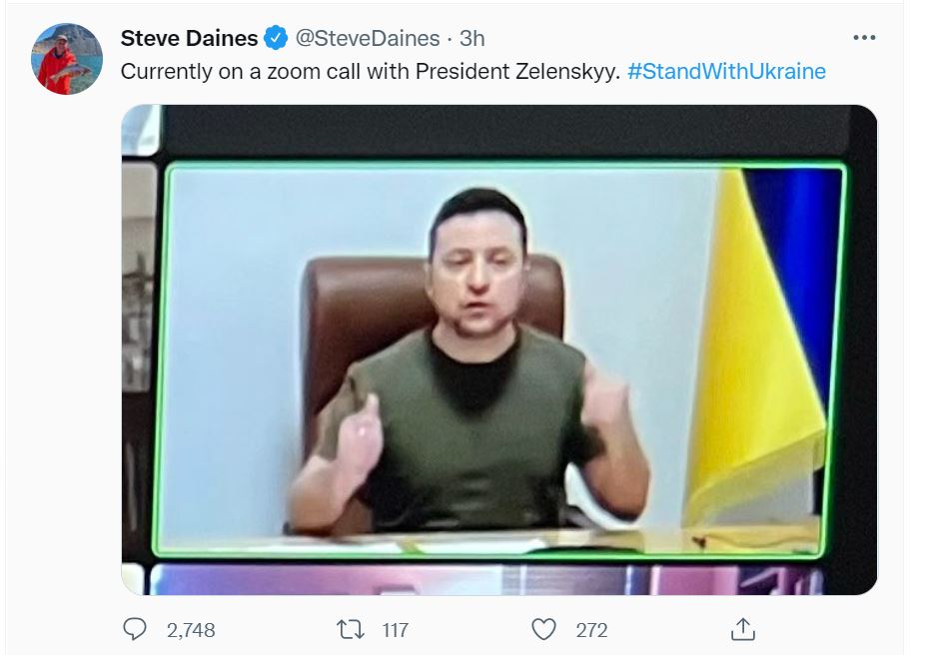Click the 3h tweet timestamp
The image size is (932, 655).
point(471,38)
